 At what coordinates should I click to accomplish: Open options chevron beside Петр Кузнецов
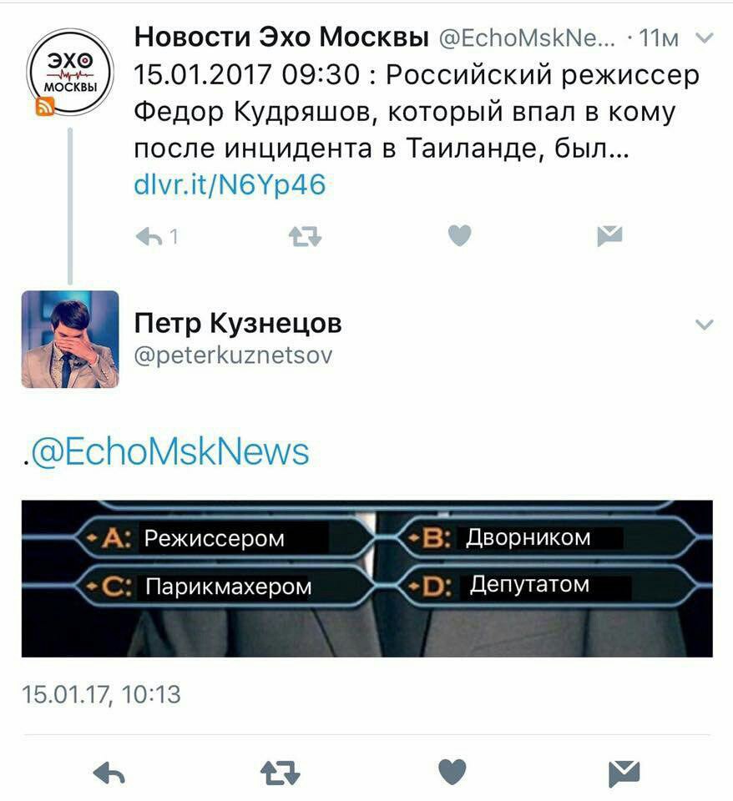pos(705,325)
